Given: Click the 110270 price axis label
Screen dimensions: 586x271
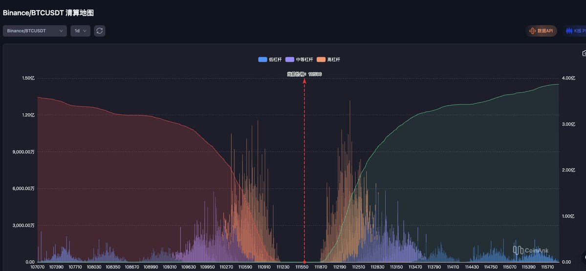Looking at the screenshot, I should point(226,267).
